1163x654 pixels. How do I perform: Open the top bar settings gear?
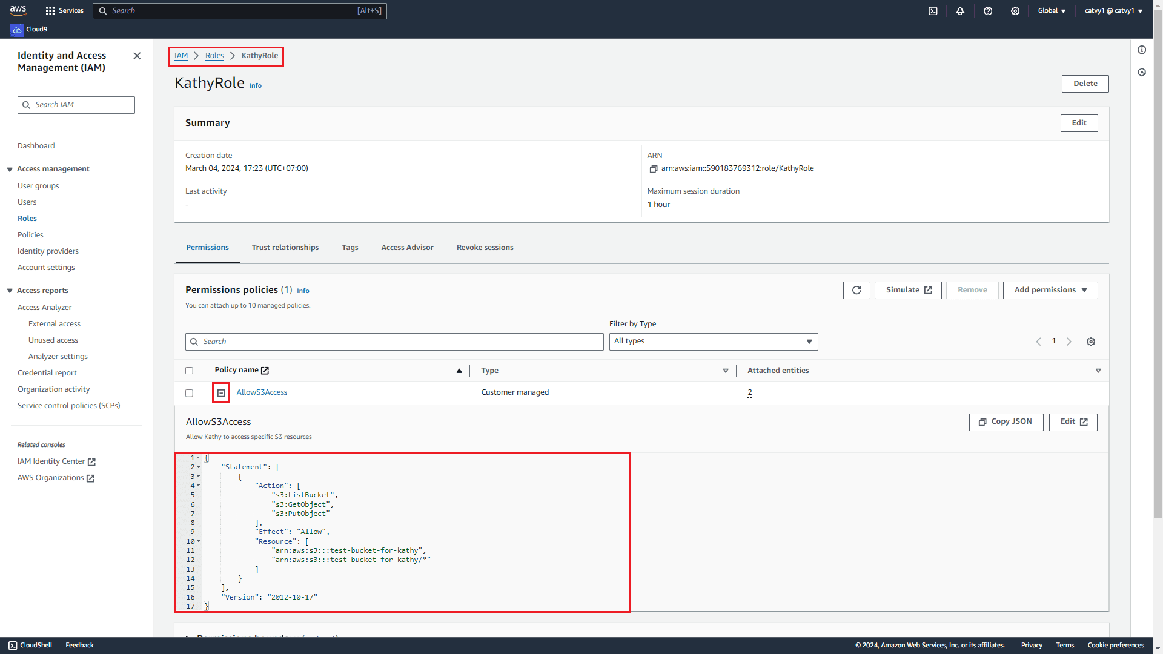pos(1015,11)
